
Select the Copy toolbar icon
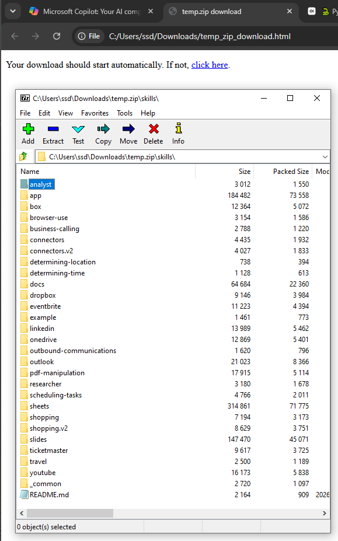103,129
